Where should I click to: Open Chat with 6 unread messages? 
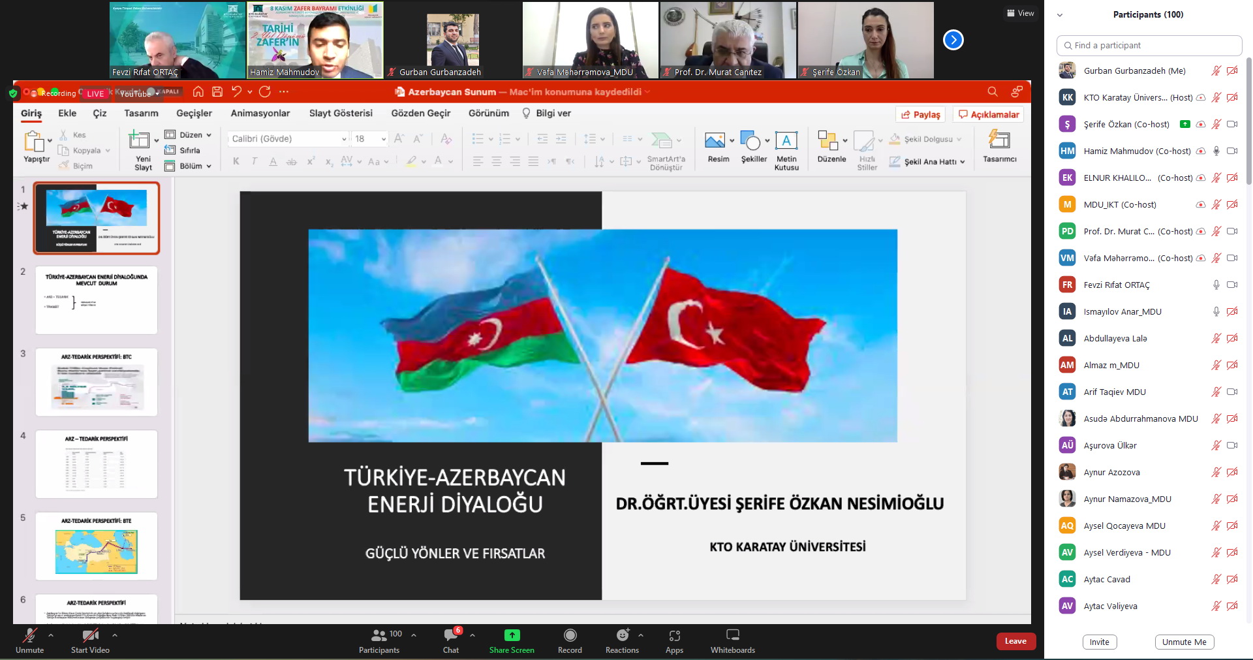[x=451, y=640]
